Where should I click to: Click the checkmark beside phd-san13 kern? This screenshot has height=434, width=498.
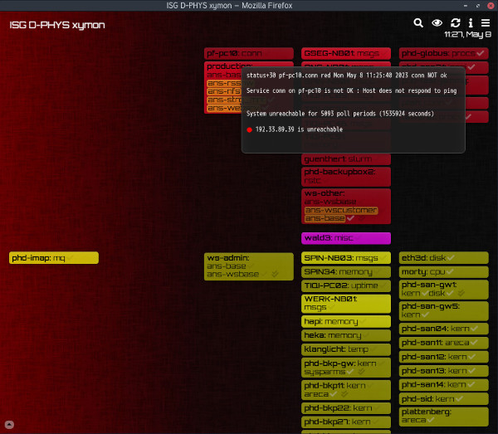tap(471, 371)
